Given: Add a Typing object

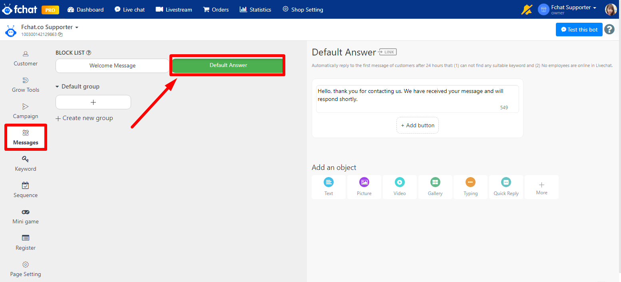Looking at the screenshot, I should pyautogui.click(x=470, y=187).
